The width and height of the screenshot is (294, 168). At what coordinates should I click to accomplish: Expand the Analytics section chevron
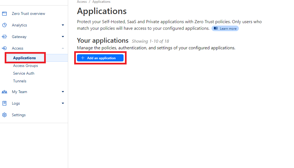[63, 25]
